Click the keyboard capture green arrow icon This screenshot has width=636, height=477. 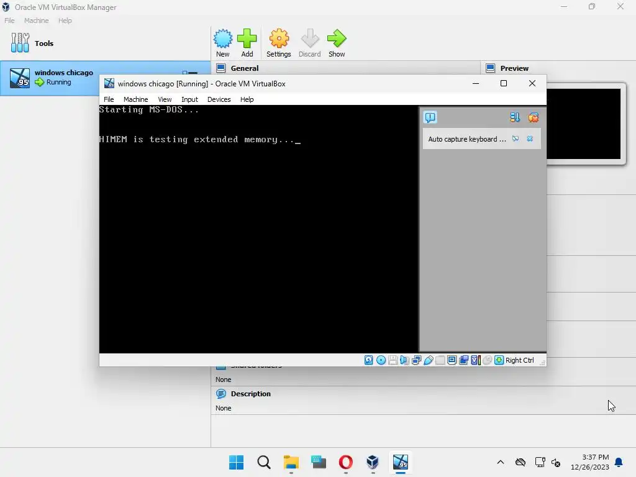coord(499,360)
